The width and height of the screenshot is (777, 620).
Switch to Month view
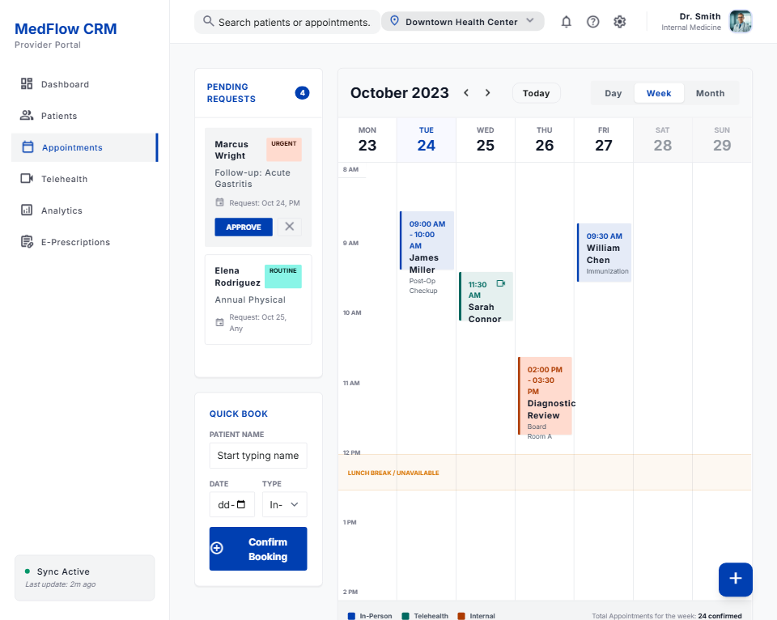[710, 93]
